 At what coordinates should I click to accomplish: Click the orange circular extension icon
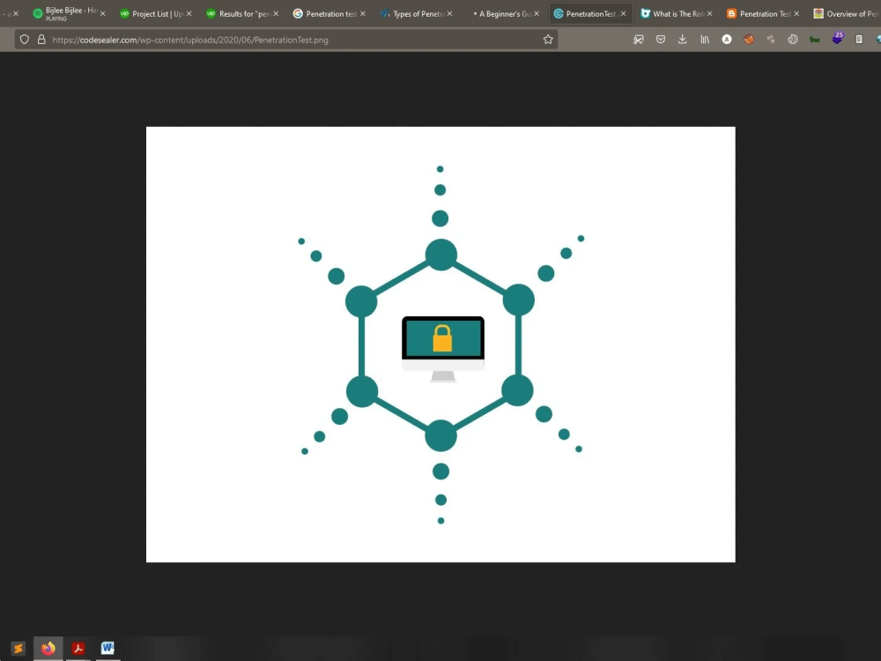pyautogui.click(x=748, y=40)
